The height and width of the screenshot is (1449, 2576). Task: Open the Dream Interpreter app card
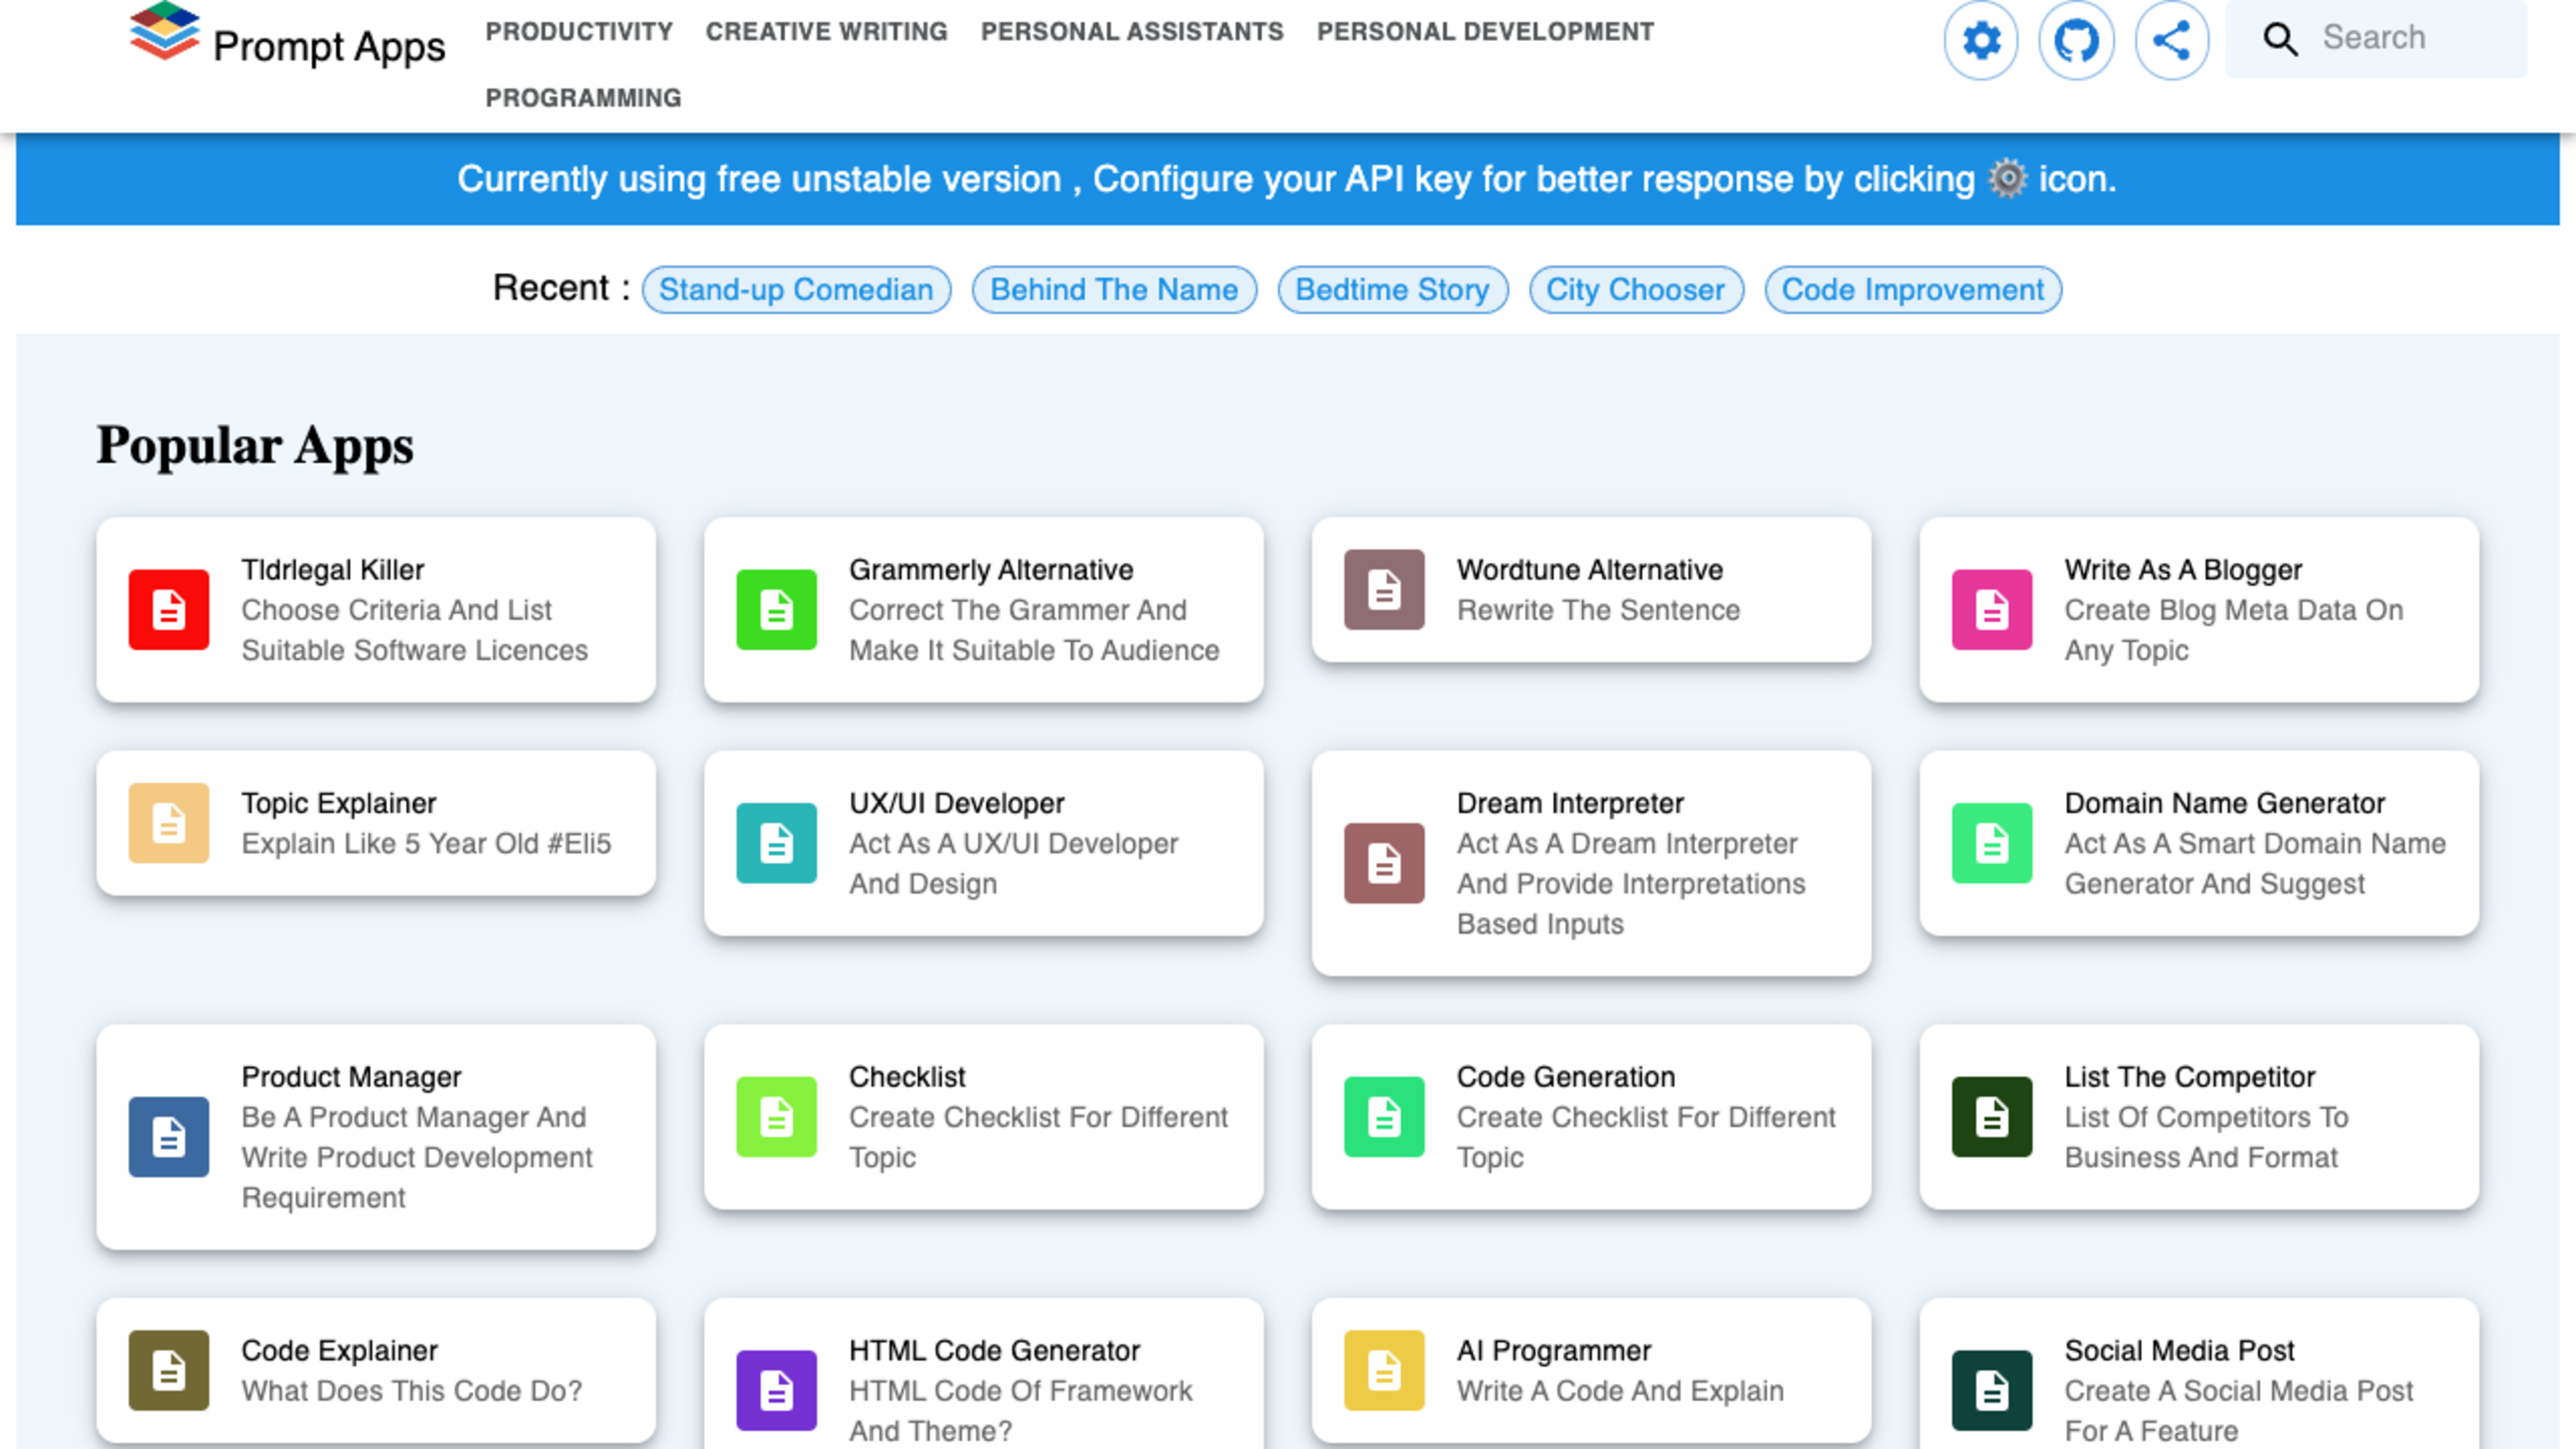(1590, 862)
